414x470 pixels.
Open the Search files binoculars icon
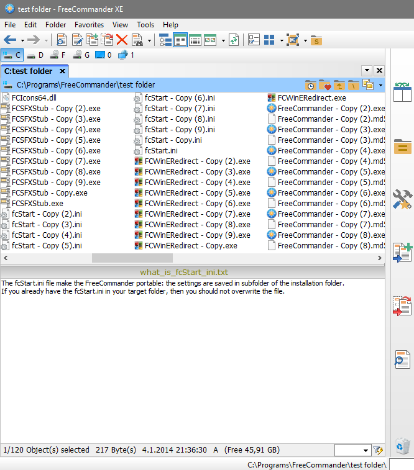pos(137,40)
